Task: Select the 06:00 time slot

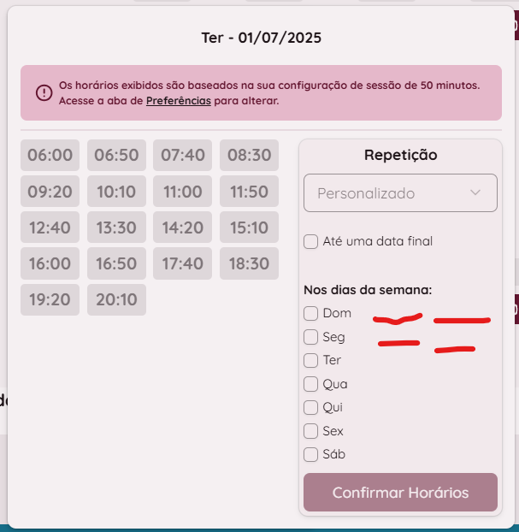Action: pyautogui.click(x=50, y=156)
